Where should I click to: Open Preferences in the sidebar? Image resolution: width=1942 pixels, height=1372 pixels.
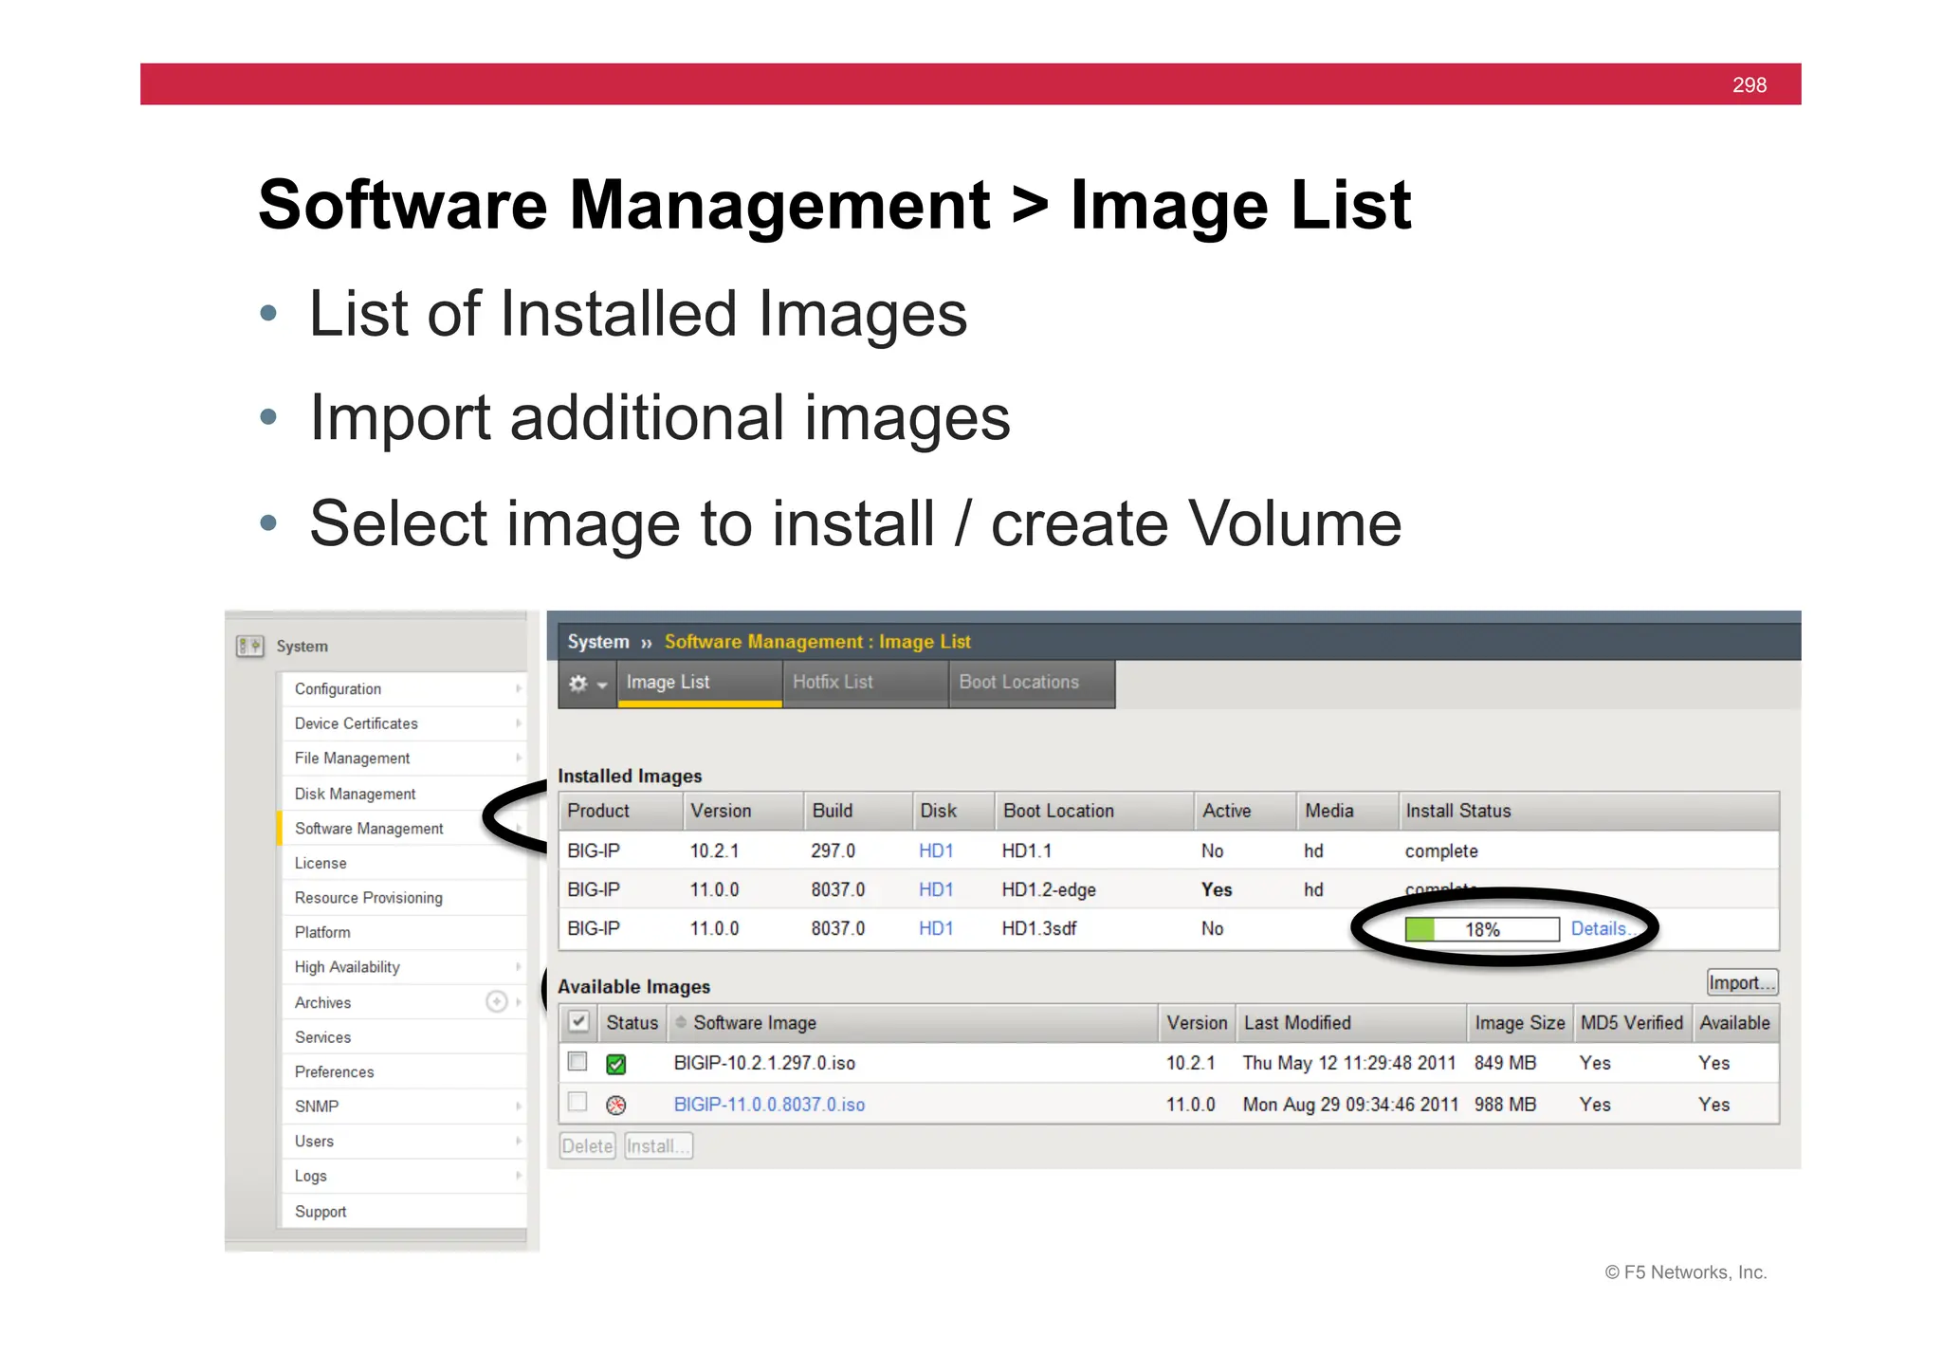403,1071
